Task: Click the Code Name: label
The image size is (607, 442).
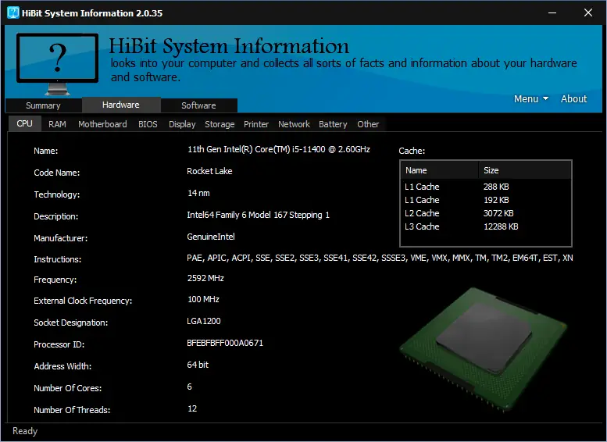Action: (56, 173)
